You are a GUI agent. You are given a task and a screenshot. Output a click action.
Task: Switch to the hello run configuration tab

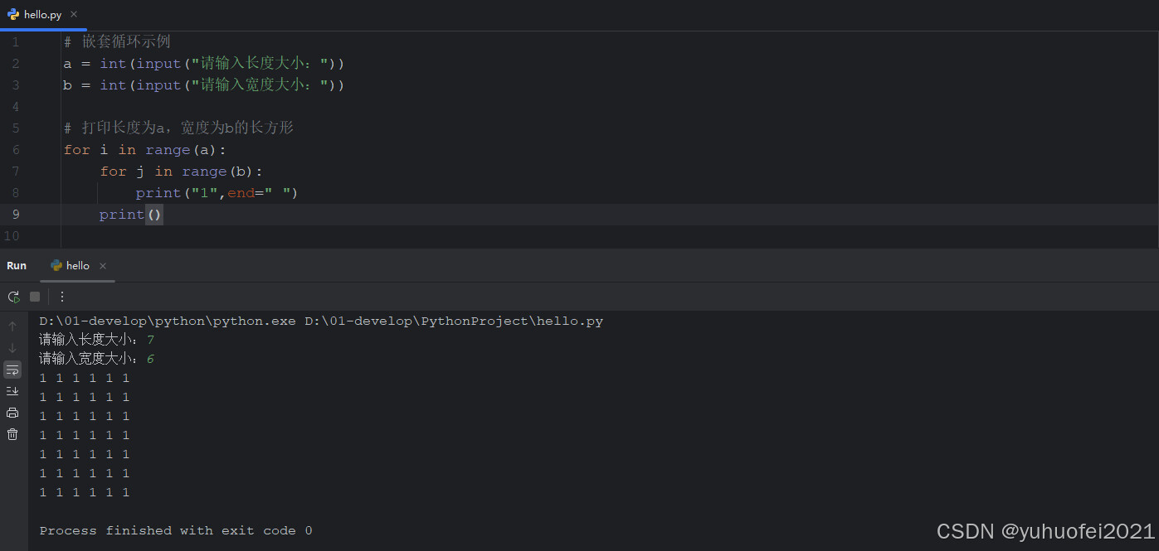pos(78,266)
